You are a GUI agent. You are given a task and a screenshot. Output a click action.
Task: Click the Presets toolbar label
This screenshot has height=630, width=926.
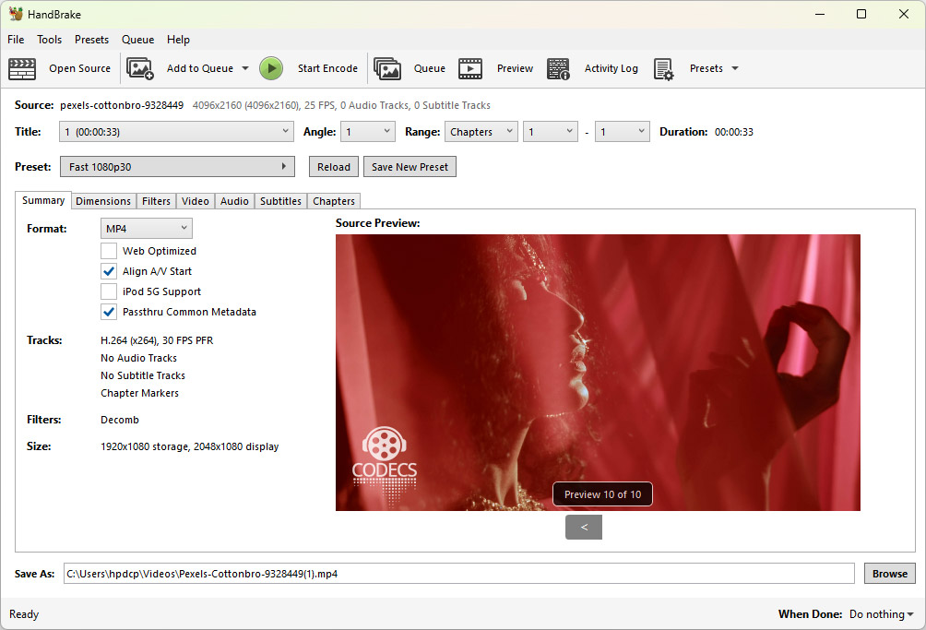706,68
